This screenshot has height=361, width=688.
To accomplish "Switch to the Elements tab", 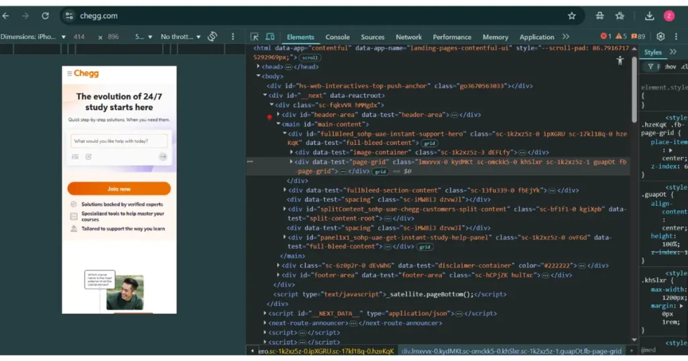I will 300,37.
